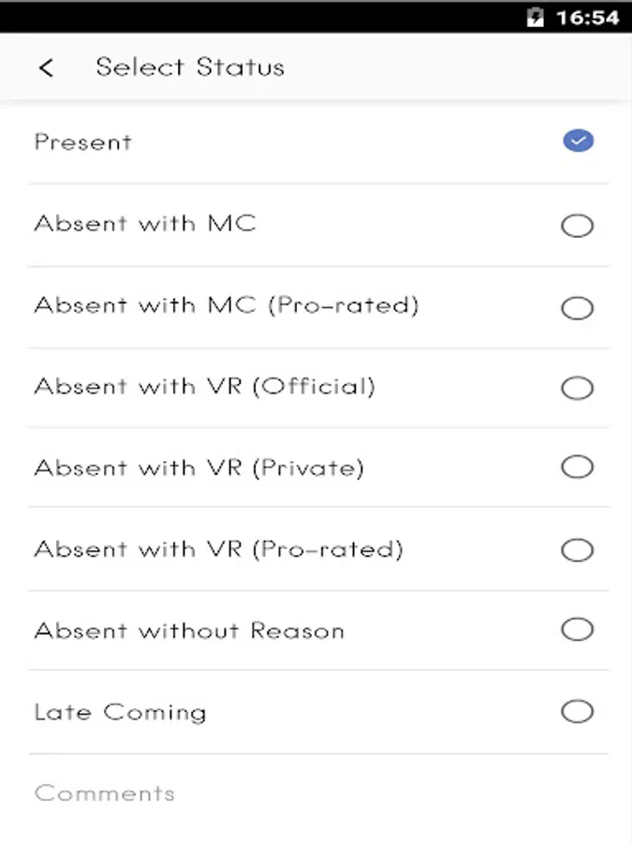632x843 pixels.
Task: Tap the blue checkmark beside Present
Action: click(x=578, y=141)
